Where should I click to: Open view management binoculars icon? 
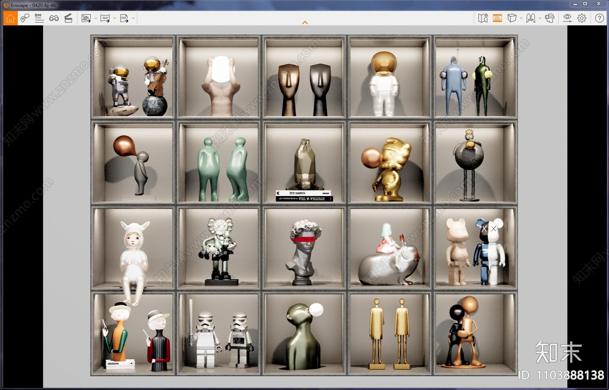(x=54, y=18)
